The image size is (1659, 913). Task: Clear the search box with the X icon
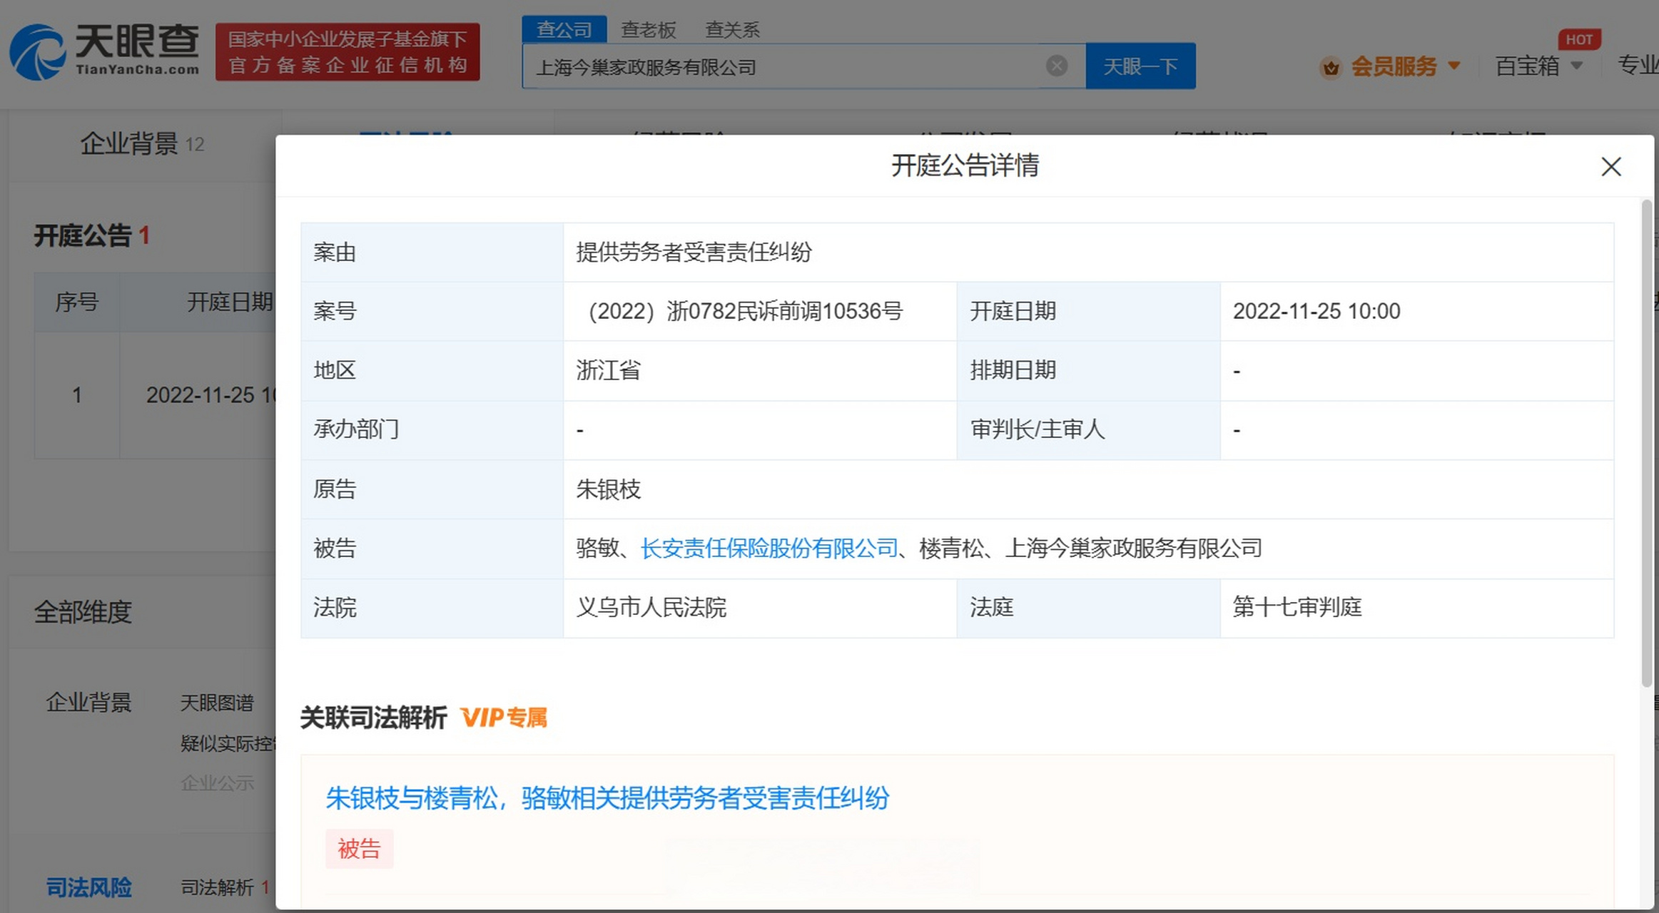[1057, 66]
